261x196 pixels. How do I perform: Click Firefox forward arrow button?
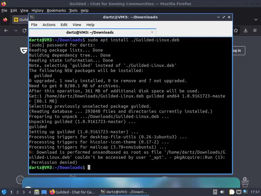(x=15, y=31)
